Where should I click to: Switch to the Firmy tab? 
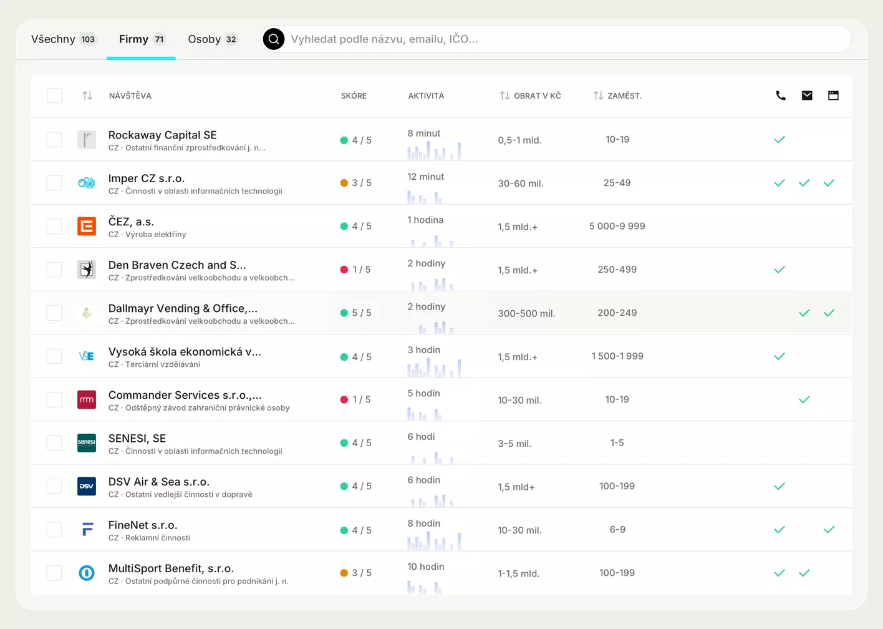[142, 39]
